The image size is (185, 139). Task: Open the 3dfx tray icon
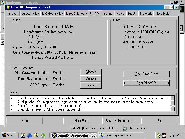(x=164, y=135)
